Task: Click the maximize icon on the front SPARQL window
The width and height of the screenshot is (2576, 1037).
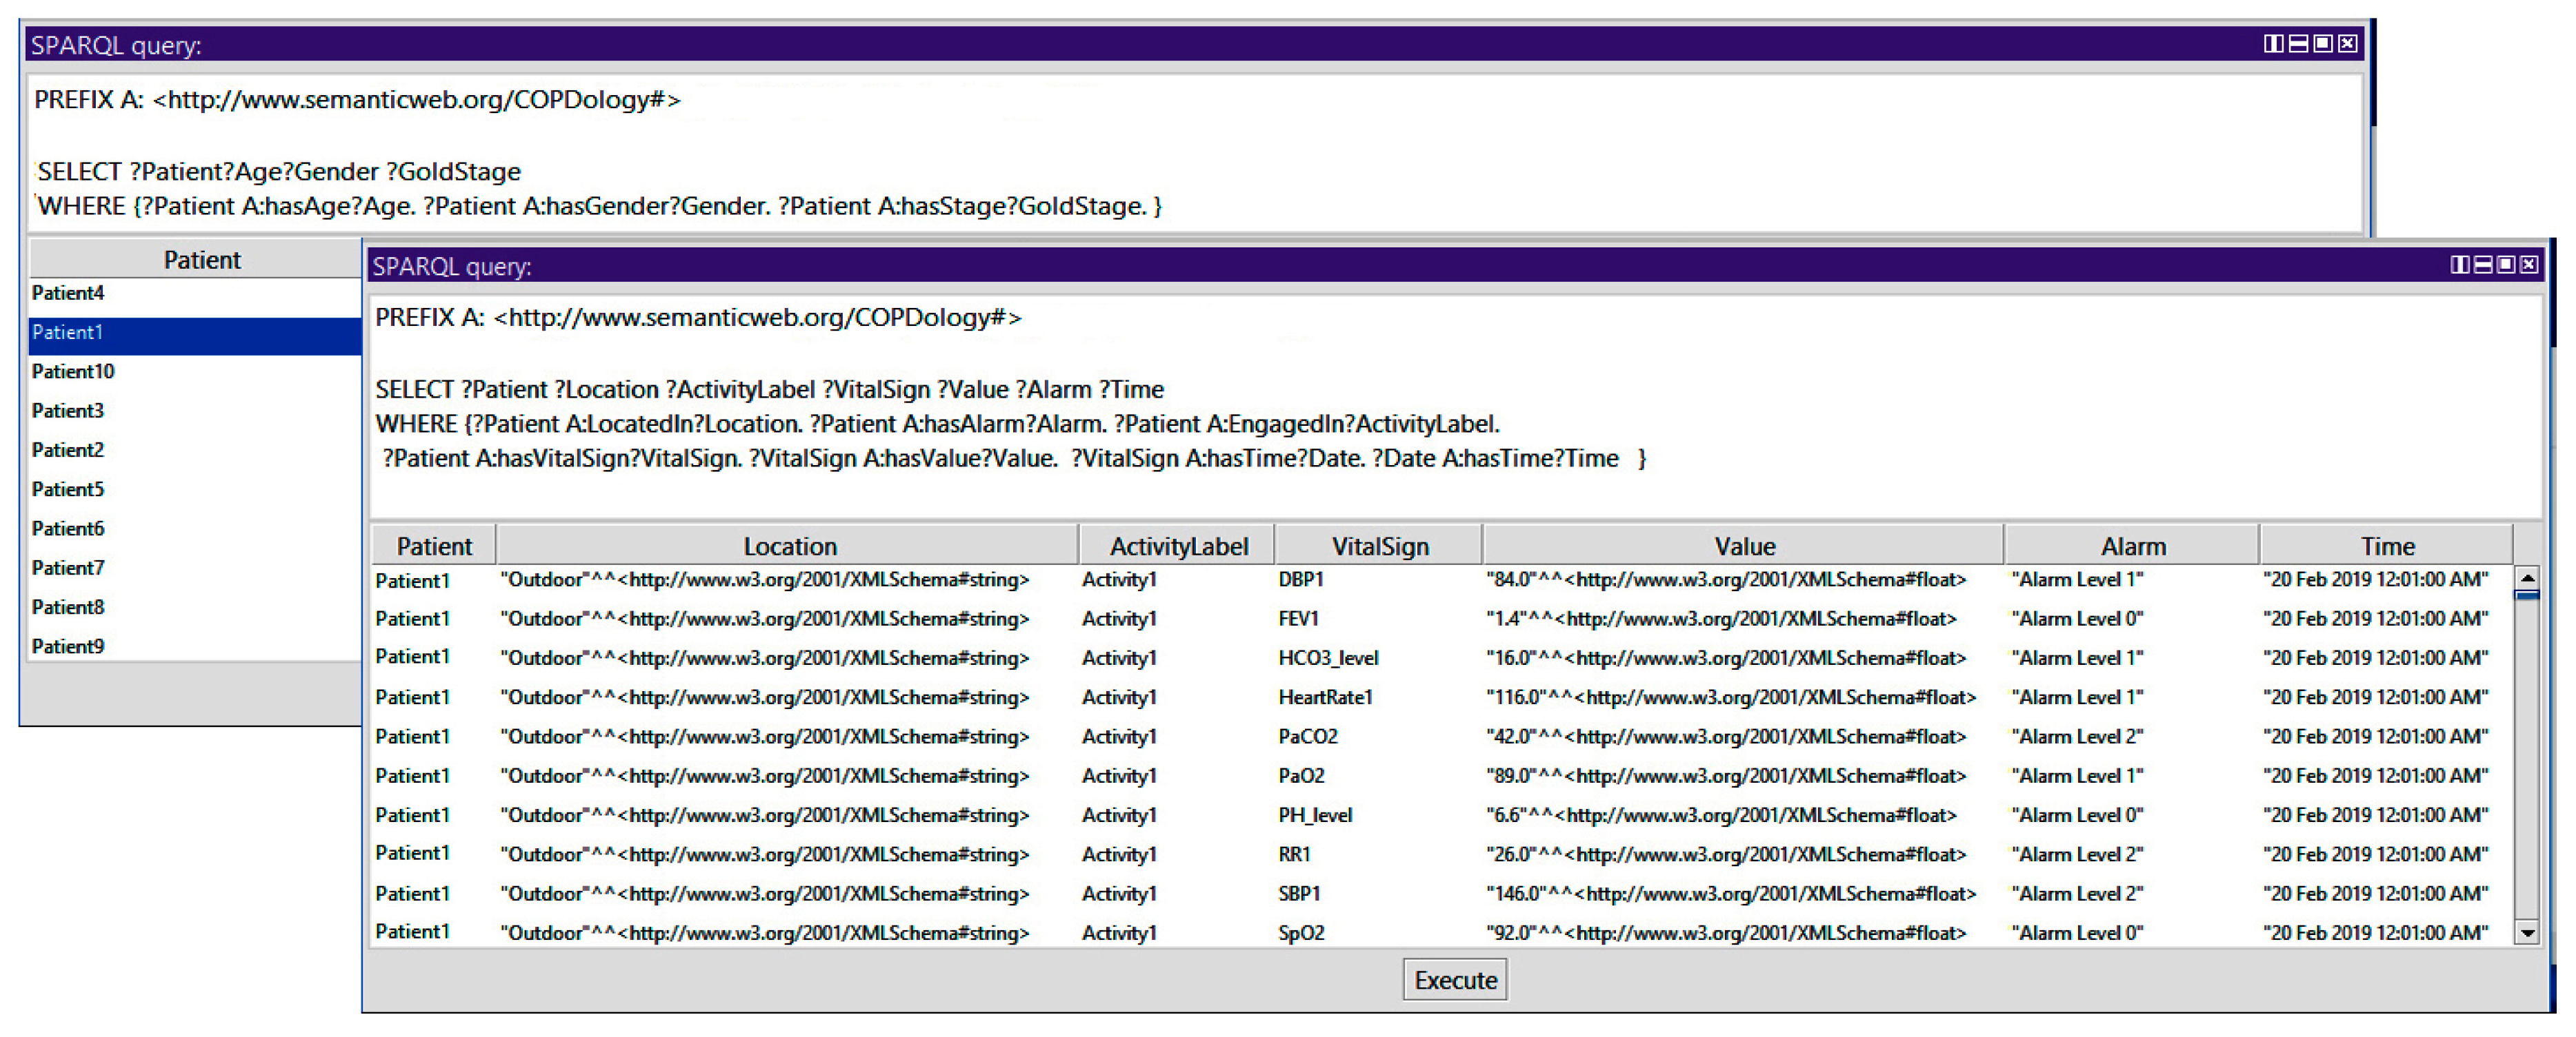Action: click(2507, 265)
